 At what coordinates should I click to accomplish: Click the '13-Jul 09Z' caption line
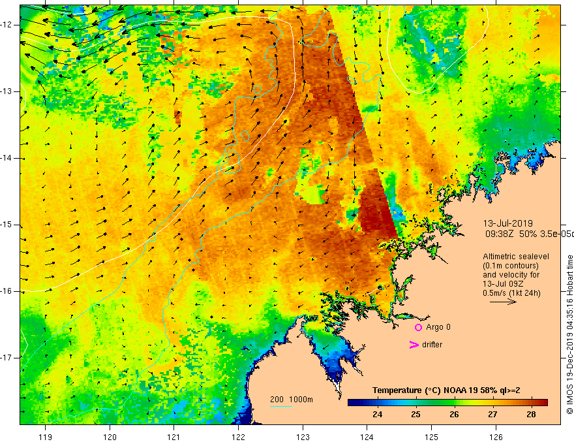[503, 284]
